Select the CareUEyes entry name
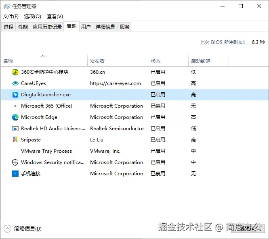269x239 pixels. (34, 83)
